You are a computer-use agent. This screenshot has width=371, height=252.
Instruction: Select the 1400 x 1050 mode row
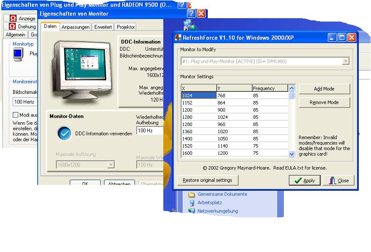click(x=234, y=139)
